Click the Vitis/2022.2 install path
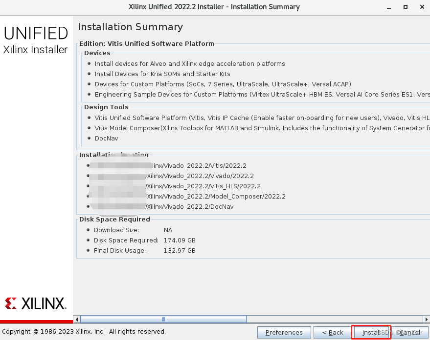The height and width of the screenshot is (340, 430). (x=200, y=166)
